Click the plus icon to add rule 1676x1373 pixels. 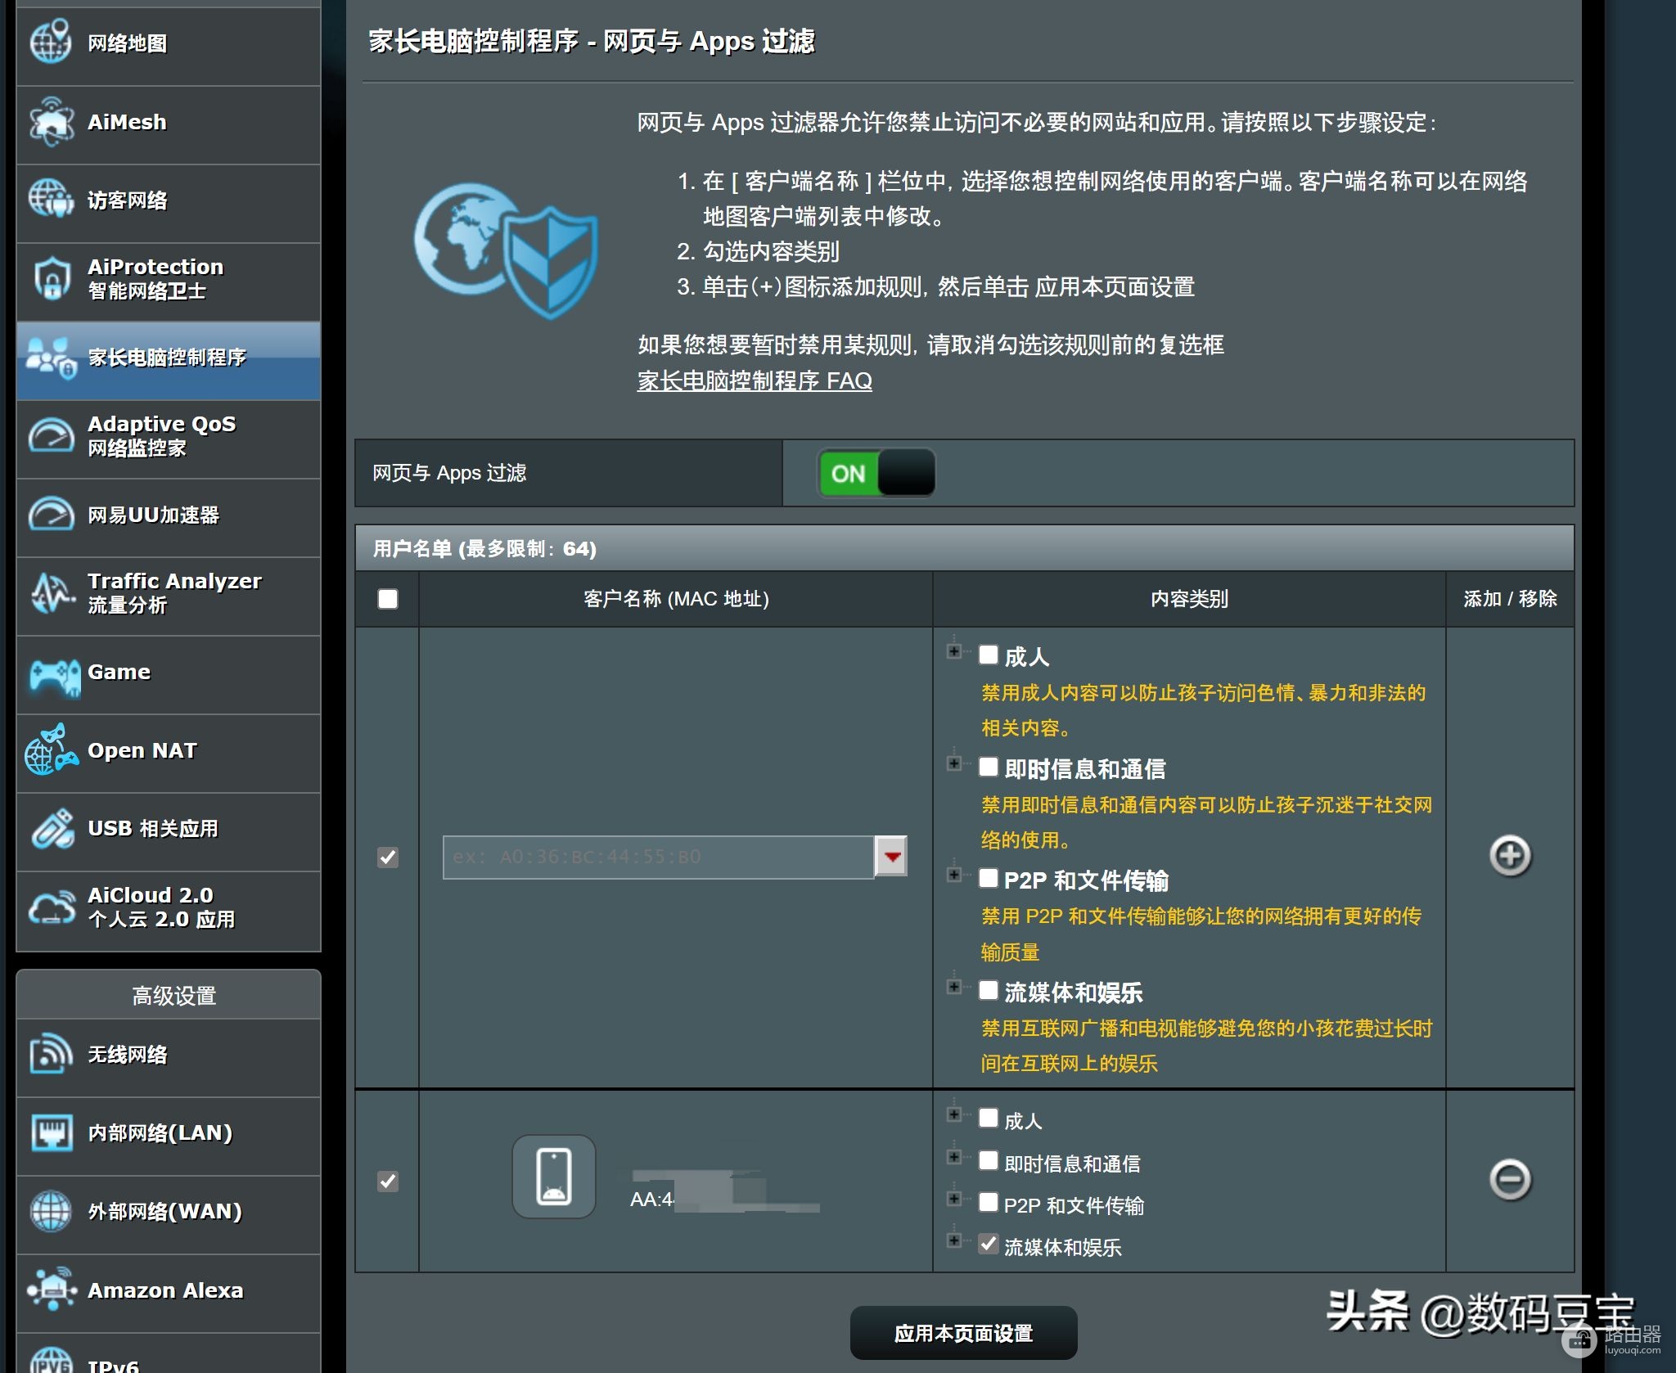point(1510,856)
